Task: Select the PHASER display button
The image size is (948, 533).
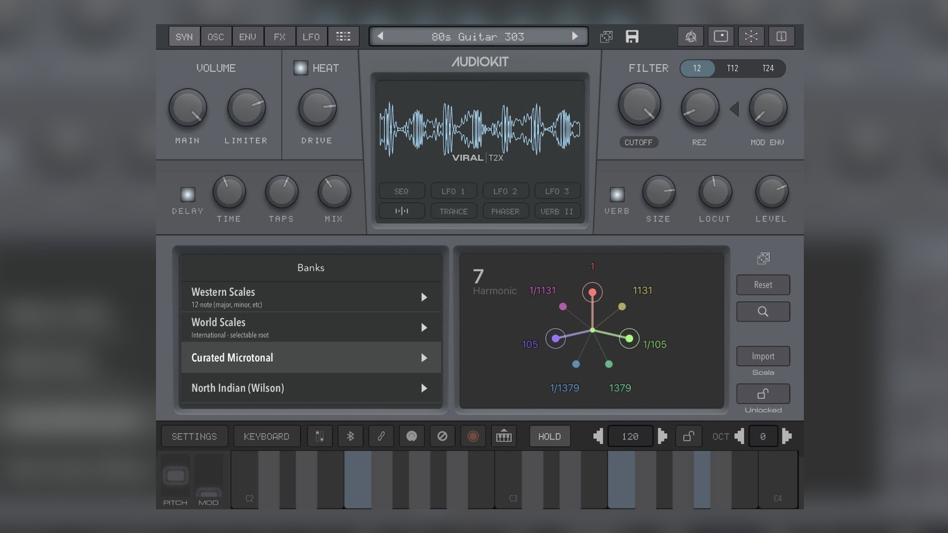Action: pos(505,211)
